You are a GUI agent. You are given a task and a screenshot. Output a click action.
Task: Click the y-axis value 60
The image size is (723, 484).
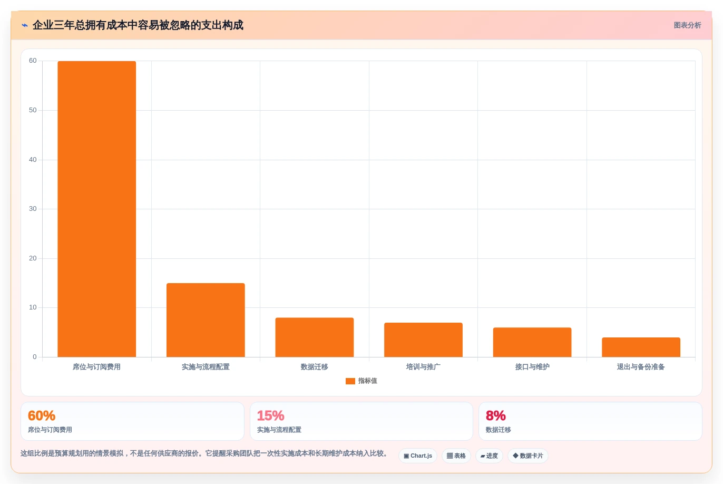tap(33, 61)
